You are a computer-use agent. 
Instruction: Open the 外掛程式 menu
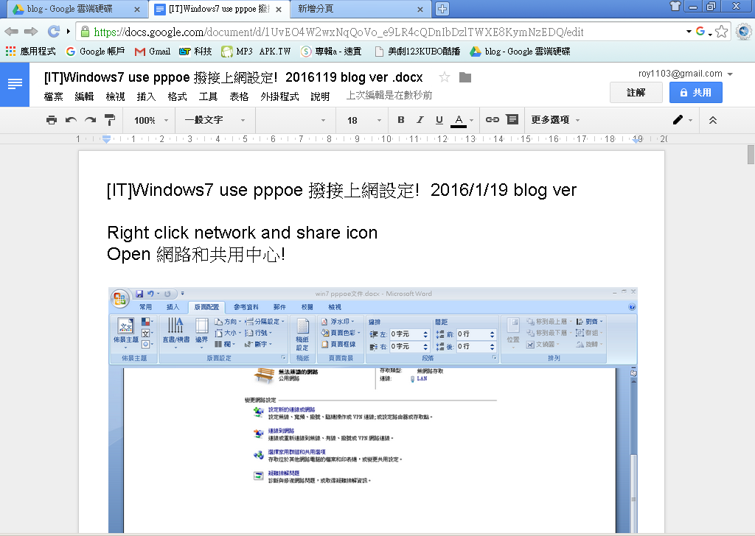279,96
